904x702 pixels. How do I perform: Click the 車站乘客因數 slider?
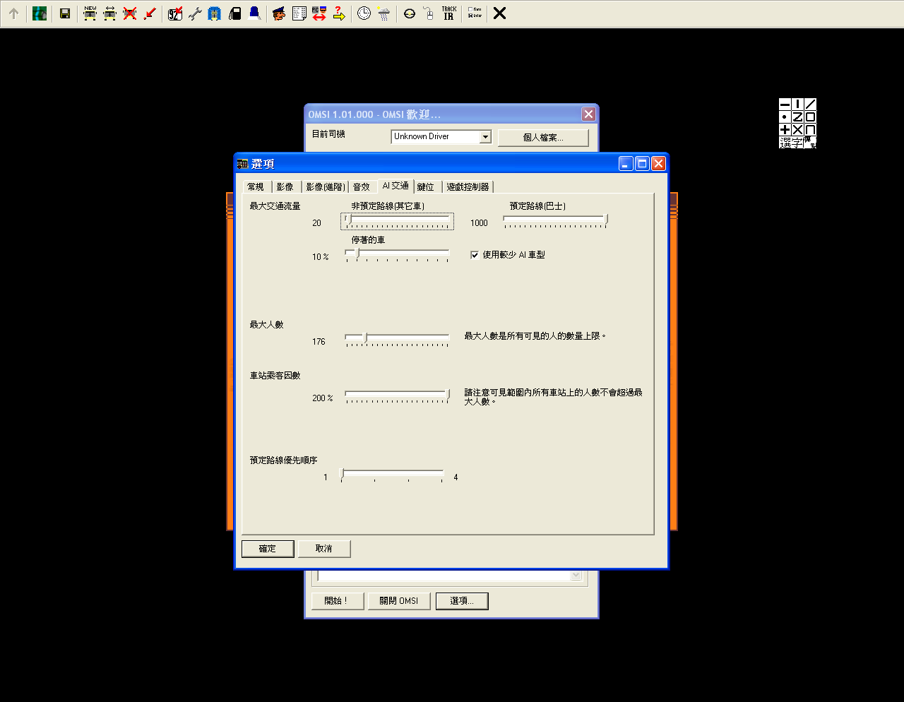coord(397,395)
